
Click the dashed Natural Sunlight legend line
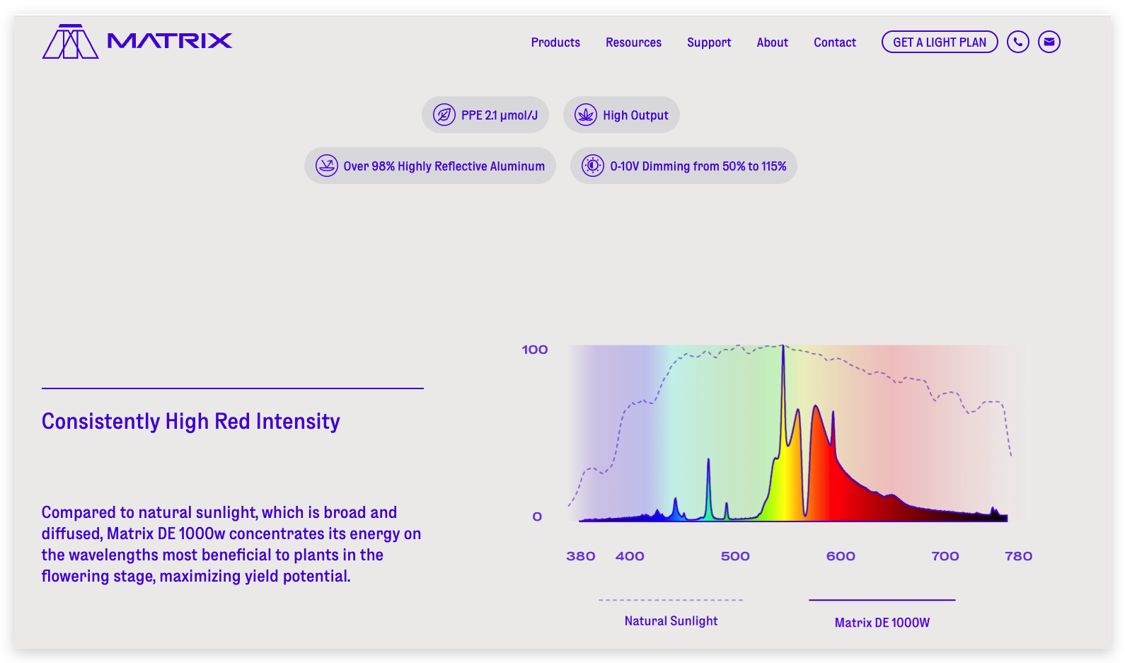[671, 600]
